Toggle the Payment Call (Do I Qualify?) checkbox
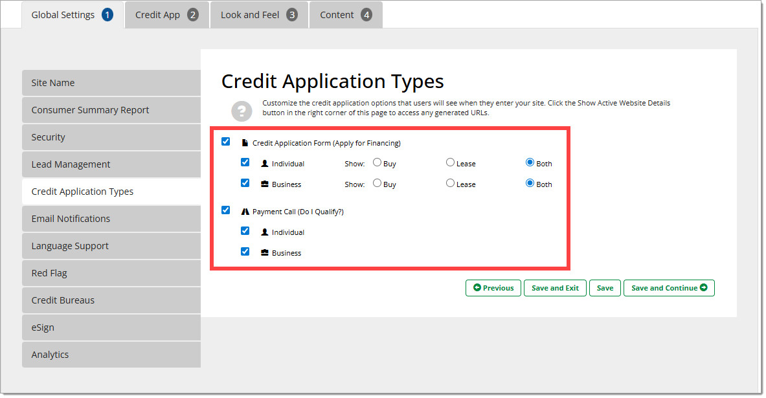Viewport: 766px width, 398px height. tap(225, 210)
